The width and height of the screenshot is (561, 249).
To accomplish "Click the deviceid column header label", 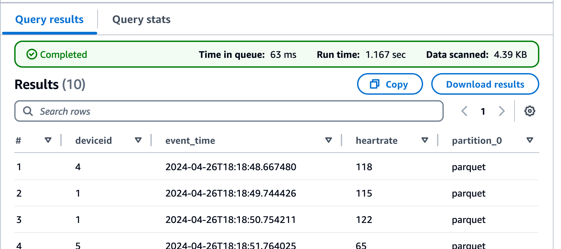I will point(93,140).
